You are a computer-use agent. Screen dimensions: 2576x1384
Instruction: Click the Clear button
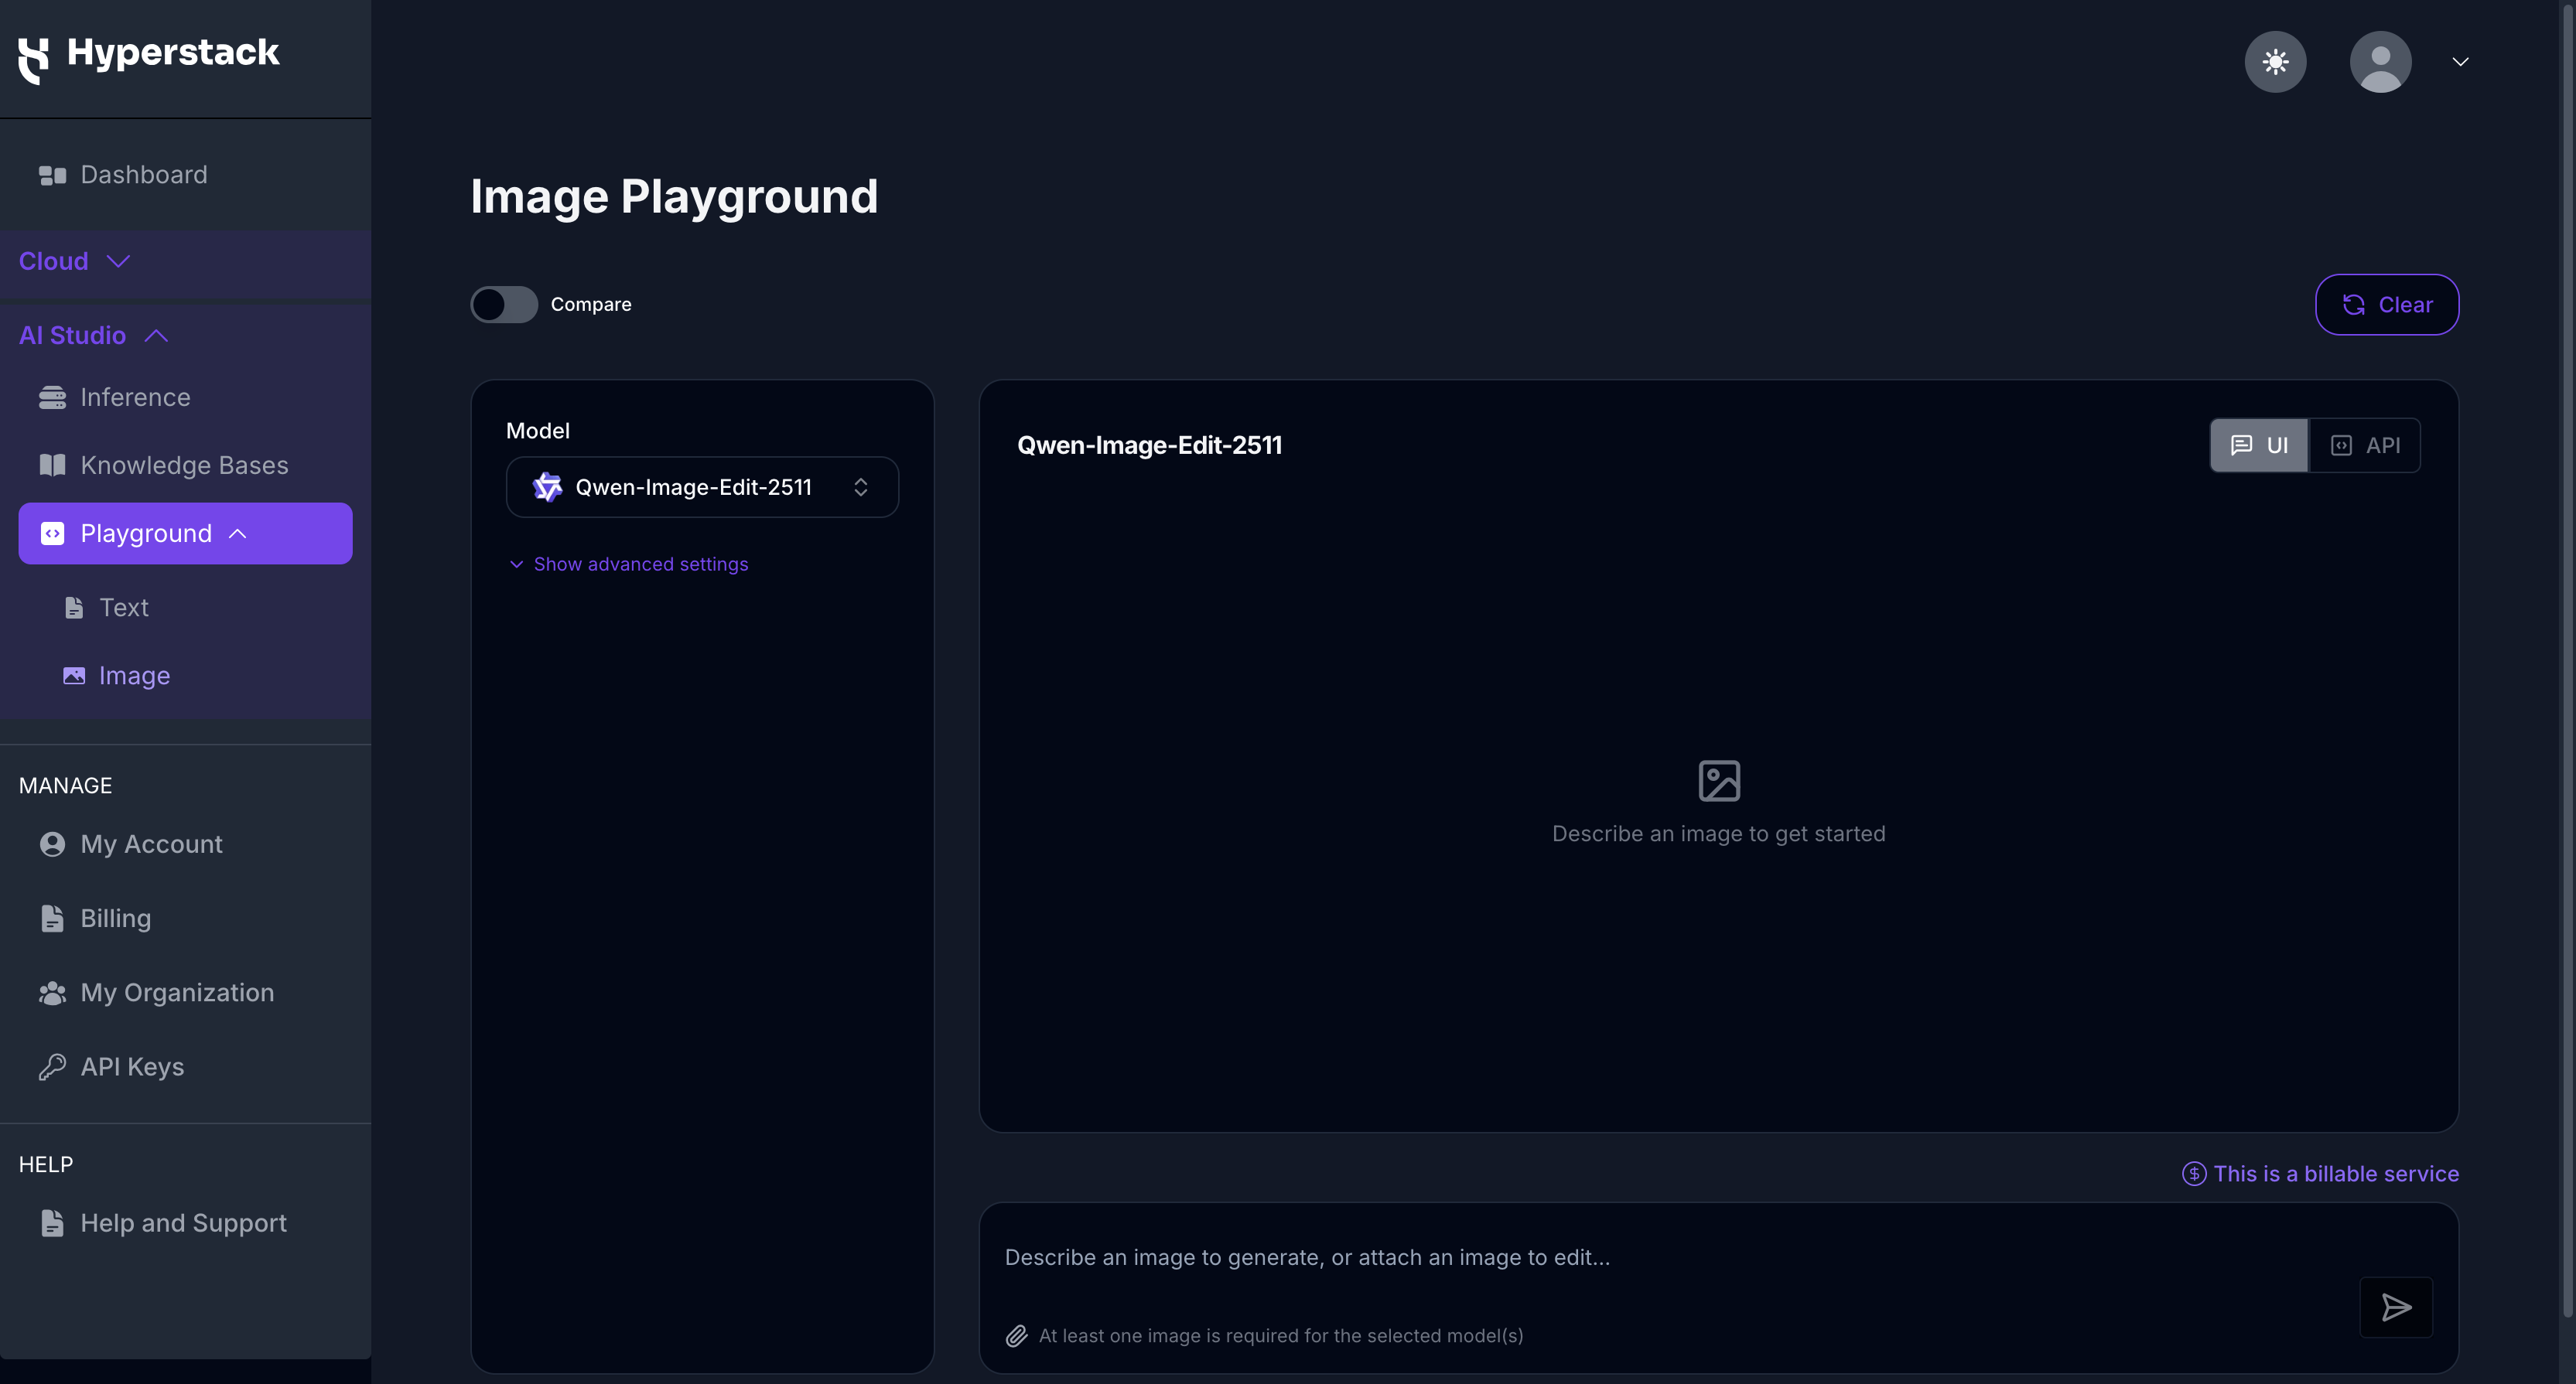pyautogui.click(x=2387, y=305)
